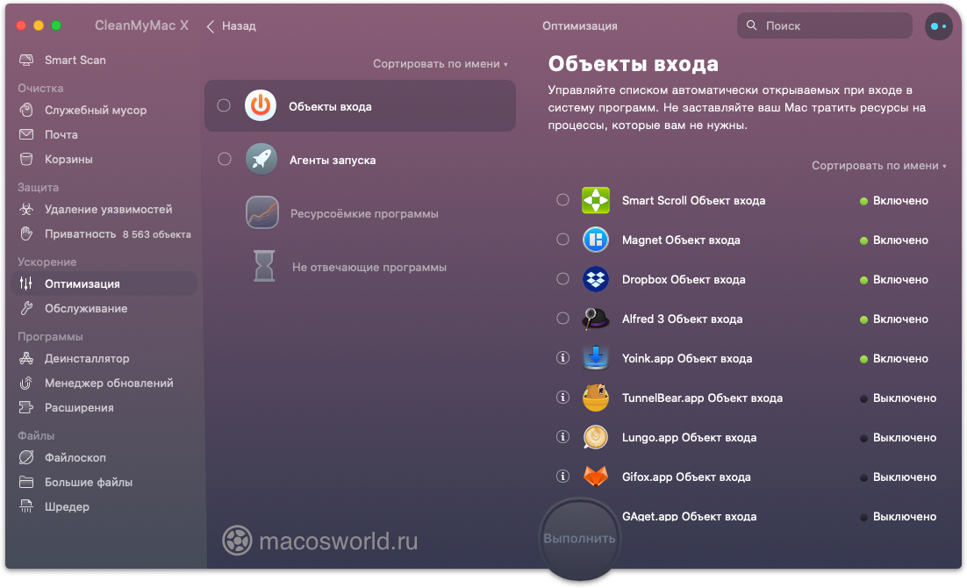This screenshot has height=588, width=967.
Task: Go back with the Назад button
Action: (x=232, y=26)
